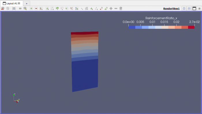202x114 pixels.
Task: Toggle the 3D interaction mode button
Action: 20,8
